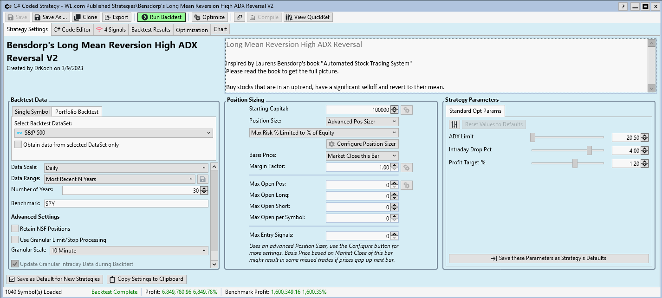
Task: Click the Clone strategy icon
Action: pyautogui.click(x=77, y=17)
